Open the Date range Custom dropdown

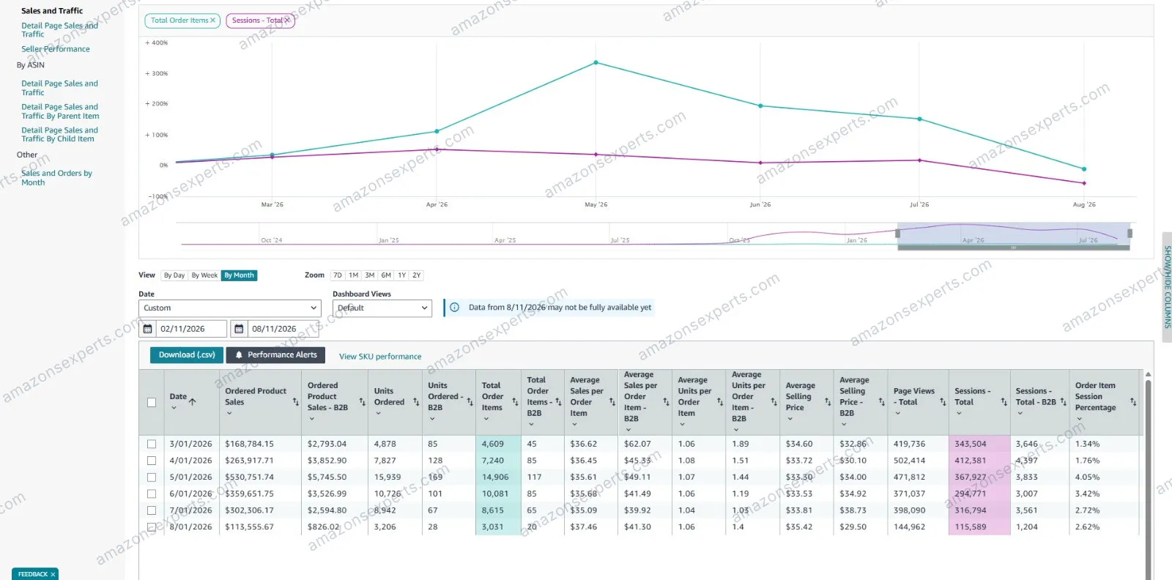230,308
